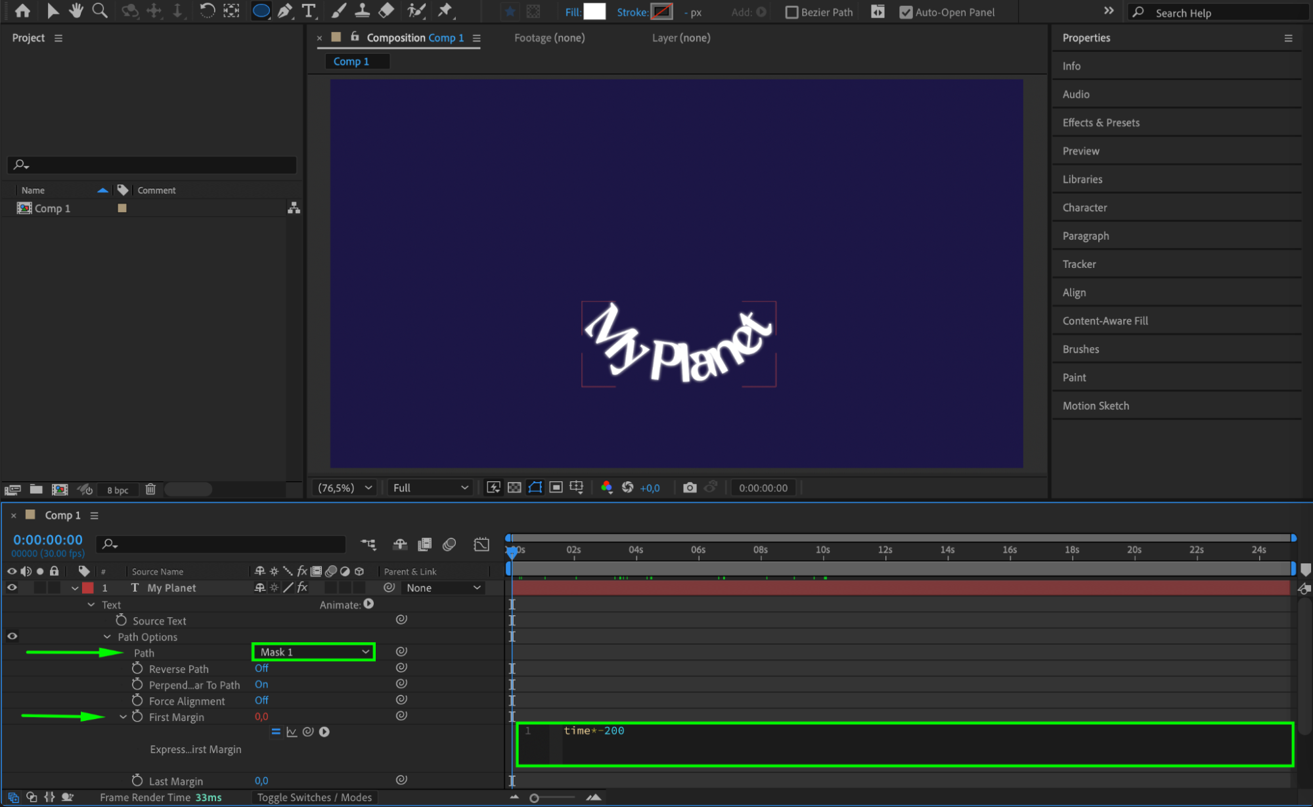This screenshot has width=1313, height=807.
Task: Switch to the Footage (none) tab
Action: pos(549,38)
